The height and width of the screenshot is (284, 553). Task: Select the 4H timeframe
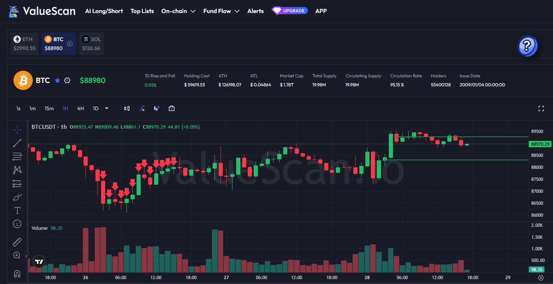point(80,109)
